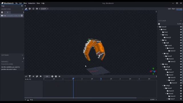
Task: Click the 'bug' tab label at bottom
Action: [x=31, y=100]
